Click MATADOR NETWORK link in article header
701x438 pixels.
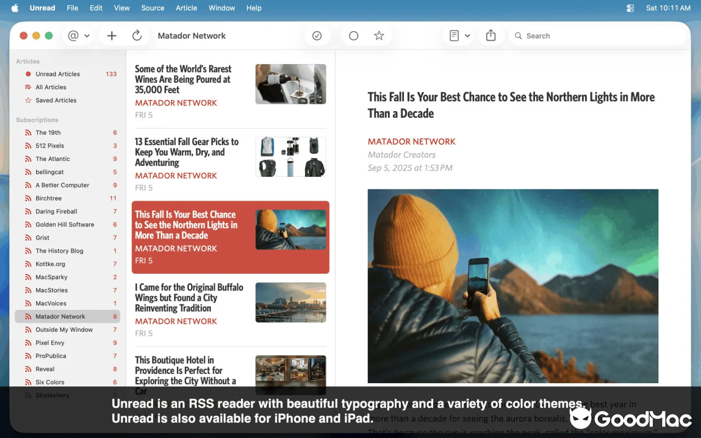pos(412,141)
